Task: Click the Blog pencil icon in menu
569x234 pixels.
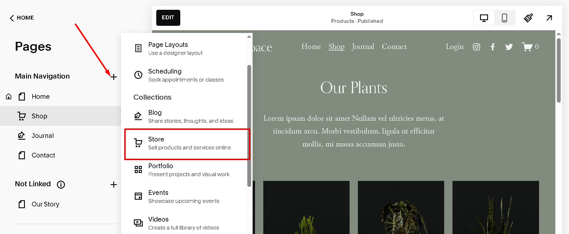Action: [x=138, y=116]
